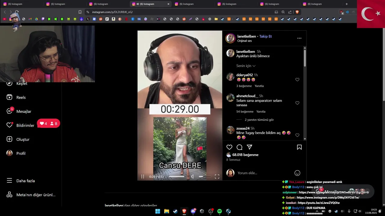
Task: View 68.018 beğenme likes list
Action: point(245,155)
